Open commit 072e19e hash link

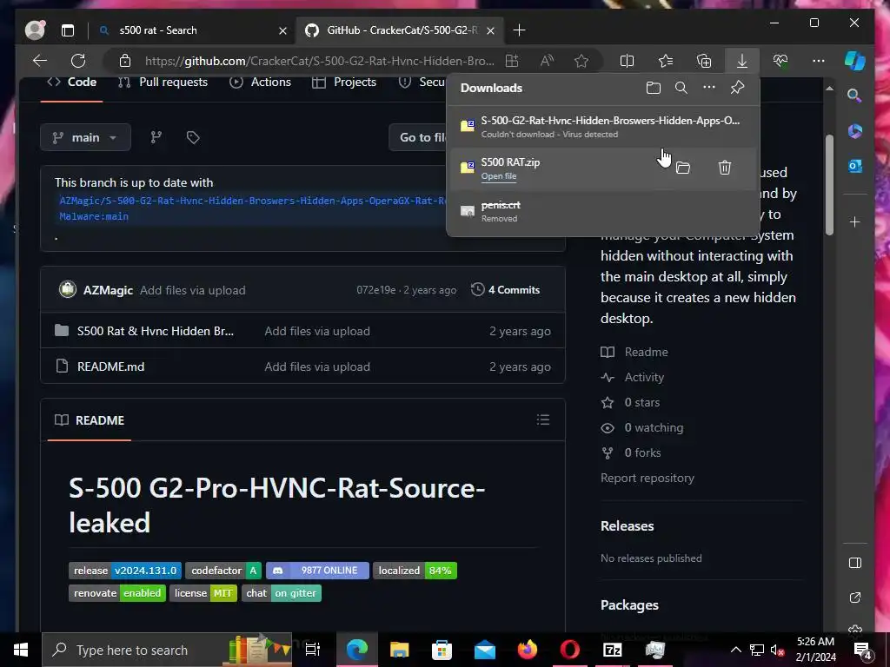[x=375, y=290]
